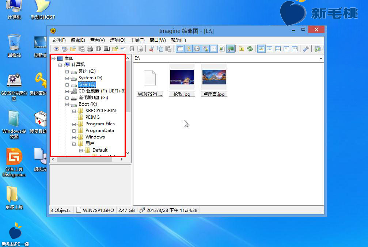Open the 查看(V) menu
This screenshot has height=247, width=368.
click(98, 40)
